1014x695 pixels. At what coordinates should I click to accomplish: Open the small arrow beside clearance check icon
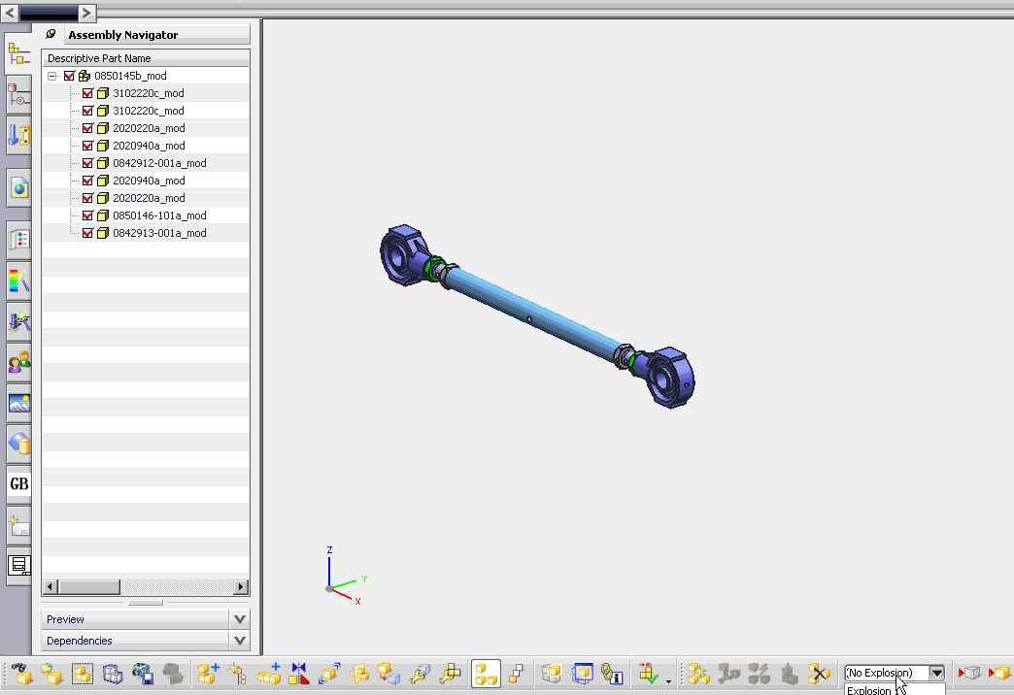tap(668, 680)
